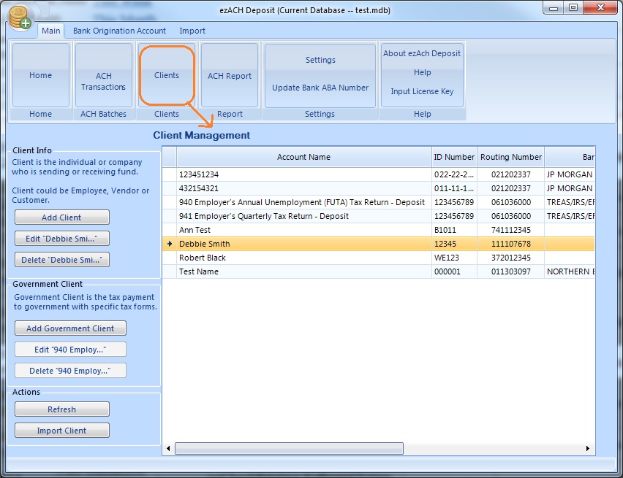Open the Home screen icon
623x478 pixels.
pos(40,74)
